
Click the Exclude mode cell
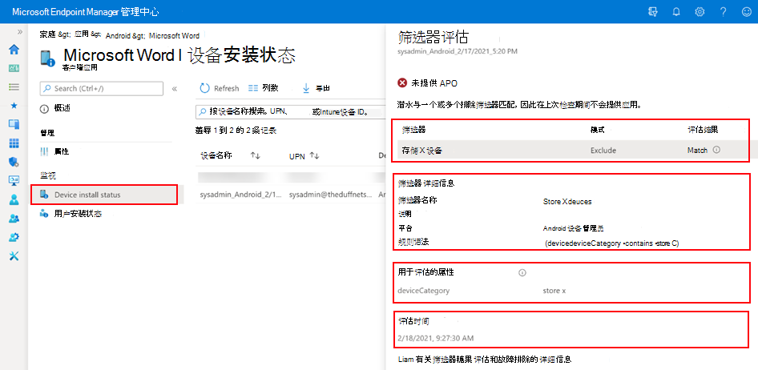click(603, 151)
